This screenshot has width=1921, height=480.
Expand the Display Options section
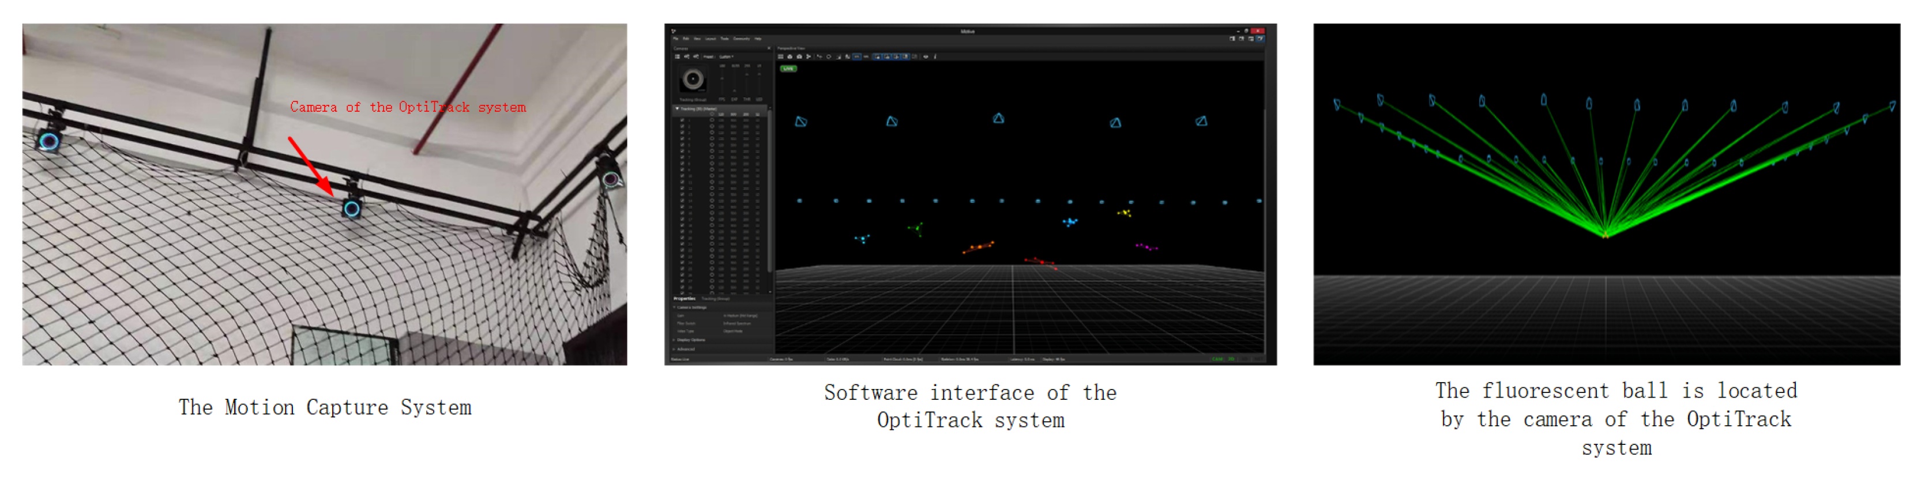(x=675, y=340)
